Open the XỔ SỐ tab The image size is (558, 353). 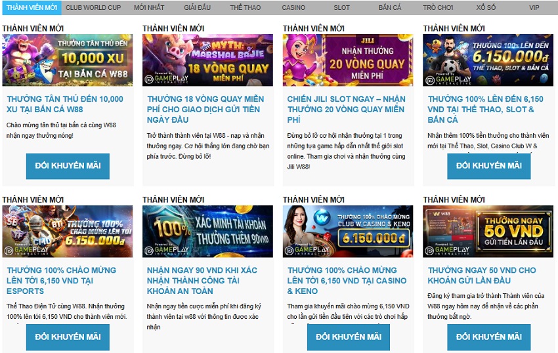click(x=486, y=7)
